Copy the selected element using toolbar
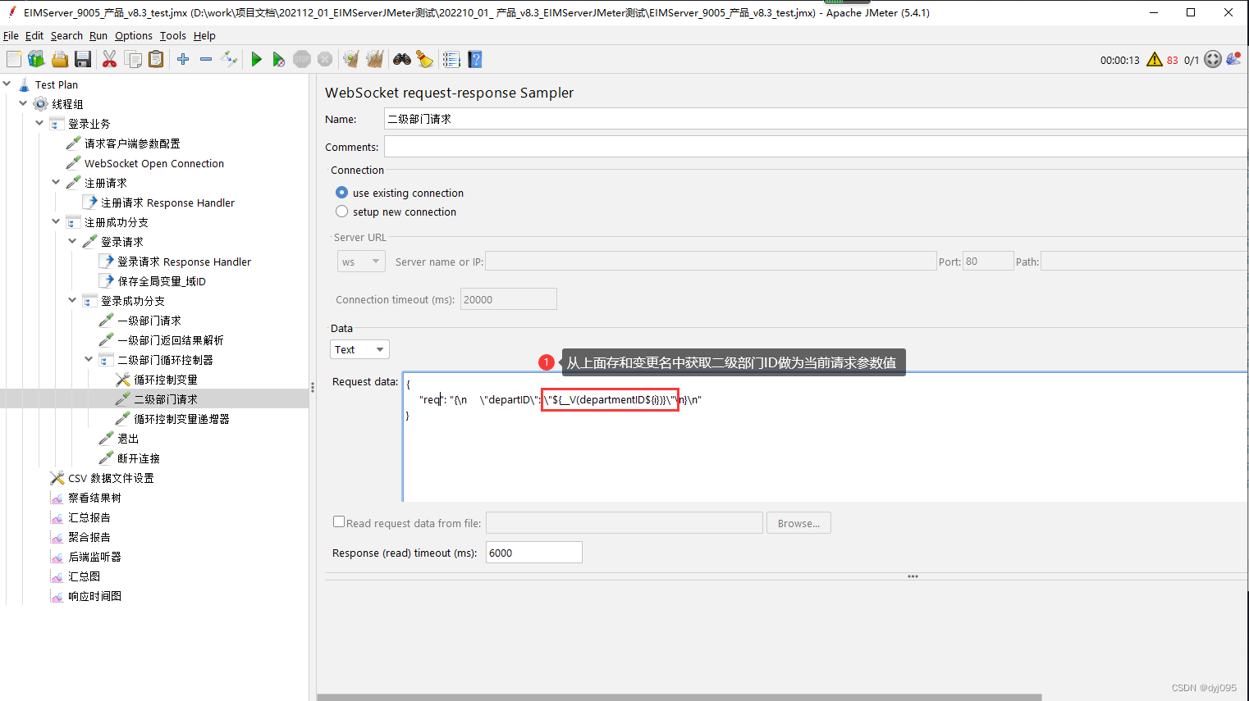The height and width of the screenshot is (701, 1249). [133, 59]
